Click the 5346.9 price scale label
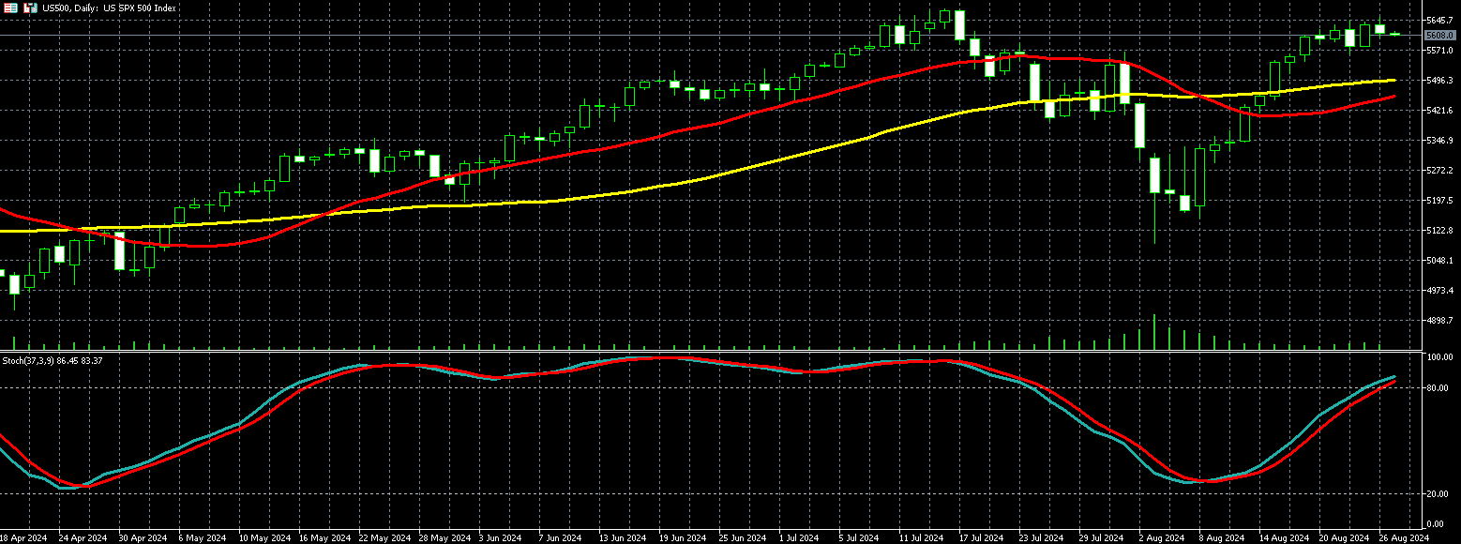Viewport: 1461px width, 544px height. (x=1439, y=140)
